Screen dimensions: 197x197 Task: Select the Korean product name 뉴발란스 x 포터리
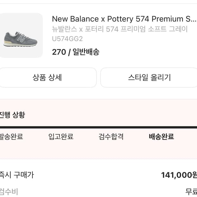[x=119, y=29]
